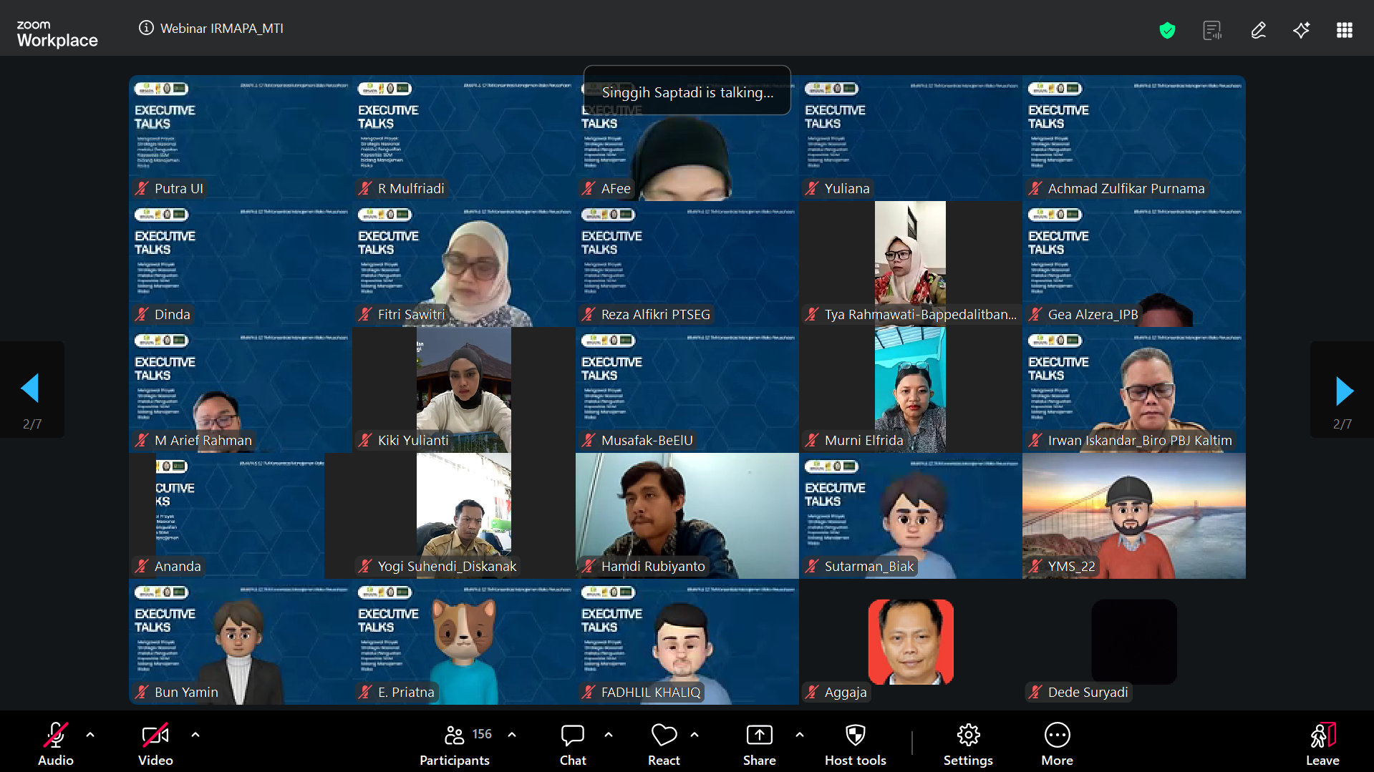The height and width of the screenshot is (772, 1374).
Task: Click muted mic icon of Yuliana
Action: [x=812, y=189]
